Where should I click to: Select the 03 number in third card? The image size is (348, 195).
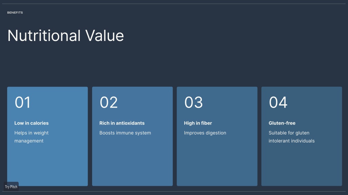[x=193, y=102]
